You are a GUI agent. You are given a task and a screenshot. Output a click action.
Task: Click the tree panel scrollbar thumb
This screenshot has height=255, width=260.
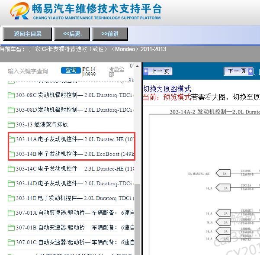[x=137, y=219]
